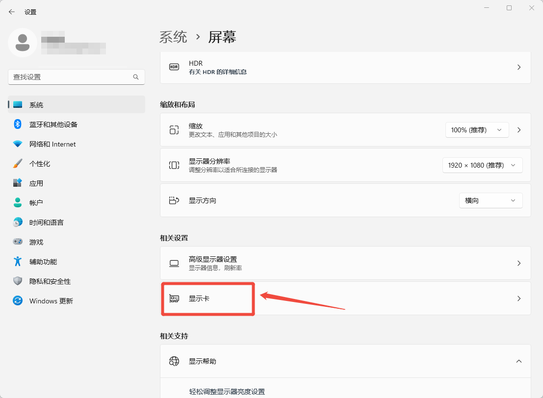The width and height of the screenshot is (543, 398).
Task: Open the 显示卡 settings row
Action: [x=345, y=298]
